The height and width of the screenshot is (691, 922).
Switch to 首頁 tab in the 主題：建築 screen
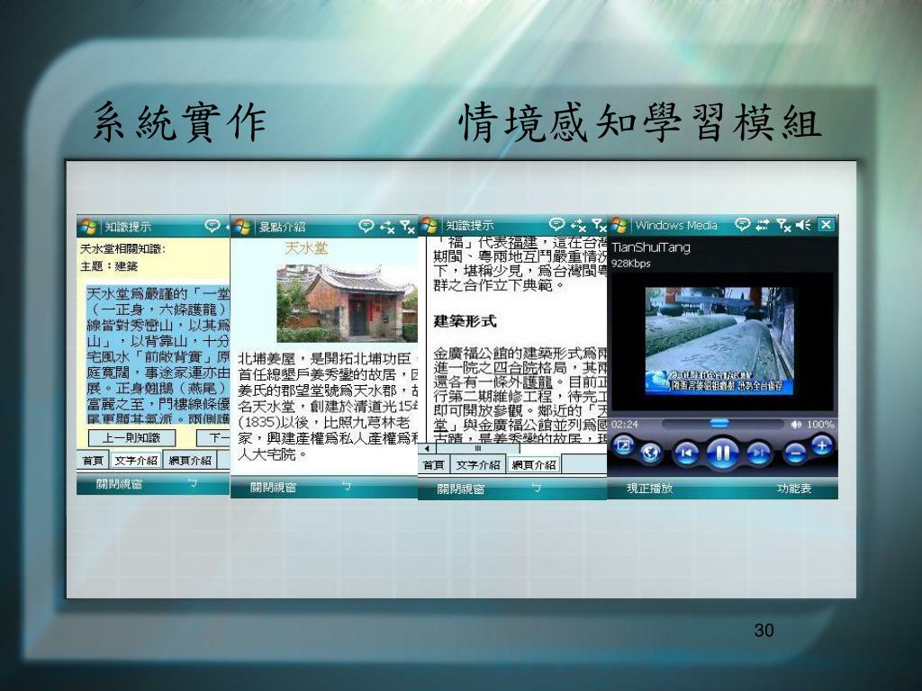(x=93, y=461)
